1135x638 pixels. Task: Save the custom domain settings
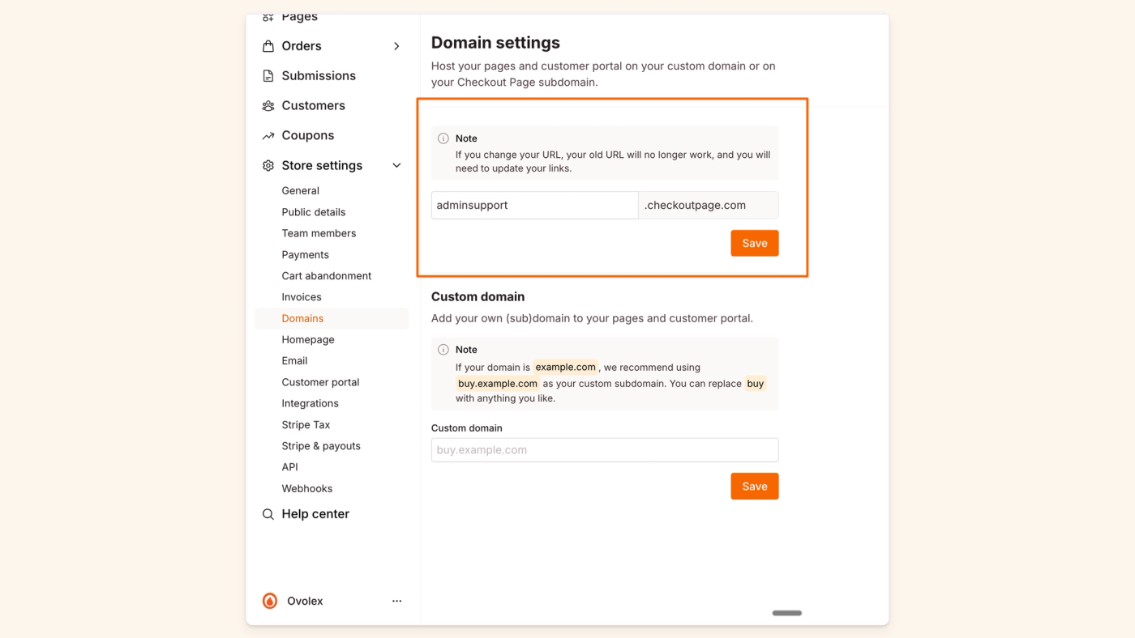[754, 486]
